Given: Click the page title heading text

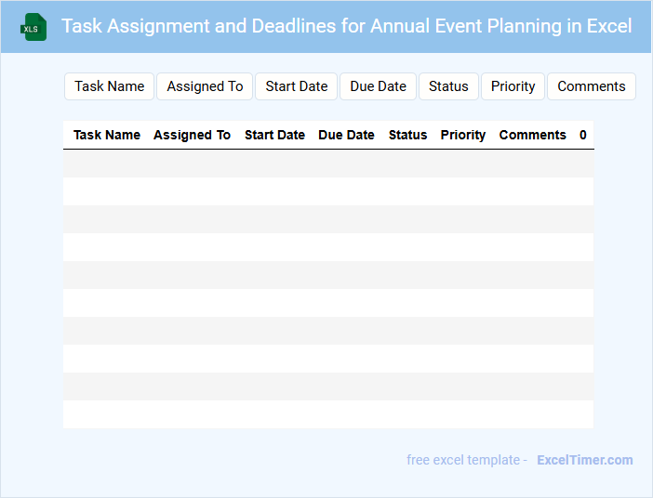Looking at the screenshot, I should 346,26.
